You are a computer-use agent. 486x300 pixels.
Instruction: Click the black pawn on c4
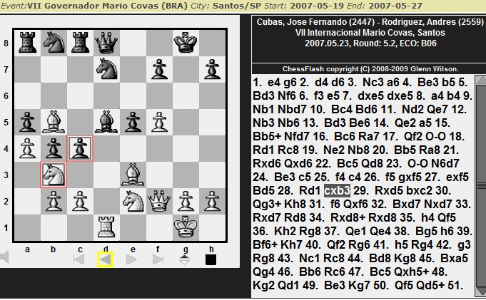pyautogui.click(x=80, y=149)
